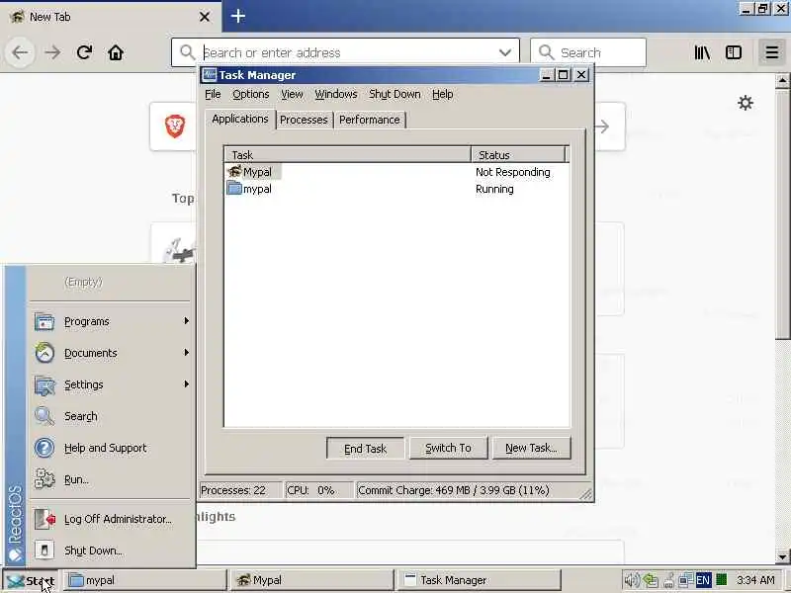This screenshot has height=593, width=791.
Task: Expand the Documents submenu in Start menu
Action: (111, 353)
